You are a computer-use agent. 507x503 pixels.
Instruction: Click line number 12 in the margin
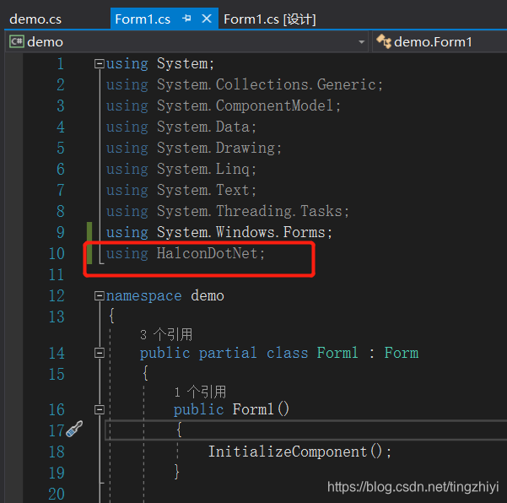pos(57,295)
